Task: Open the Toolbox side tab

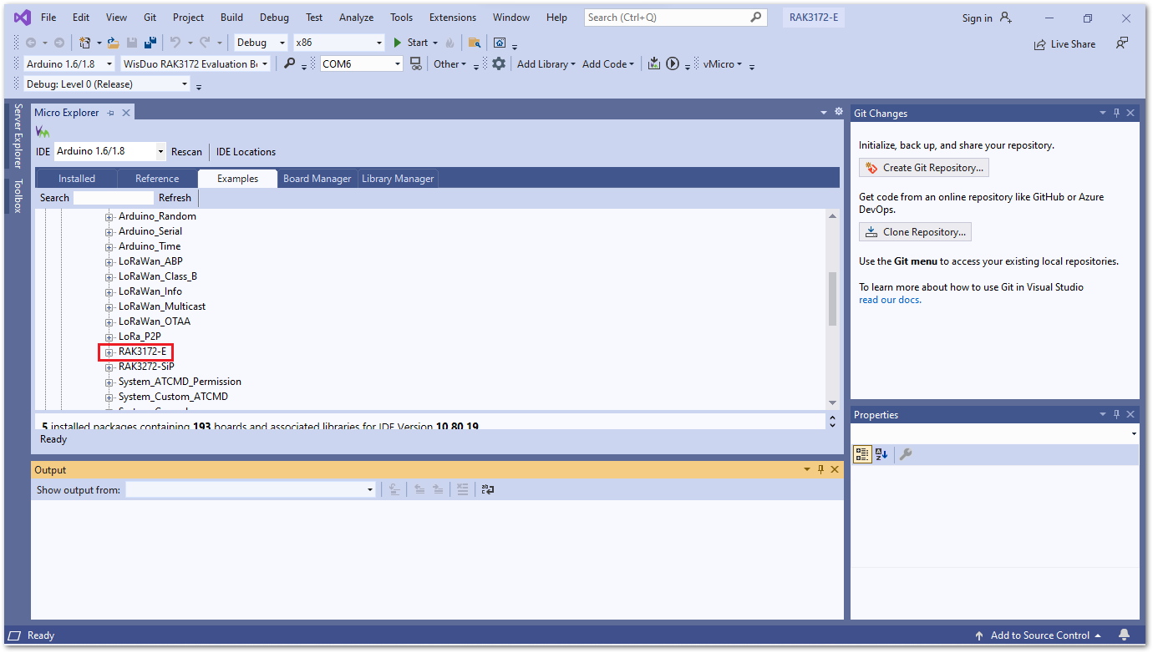Action: point(18,195)
